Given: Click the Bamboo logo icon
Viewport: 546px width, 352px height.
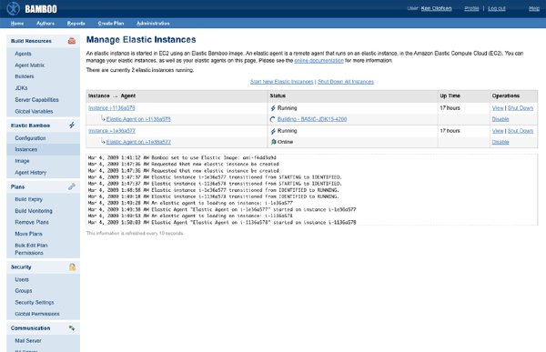Looking at the screenshot, I should [x=14, y=9].
